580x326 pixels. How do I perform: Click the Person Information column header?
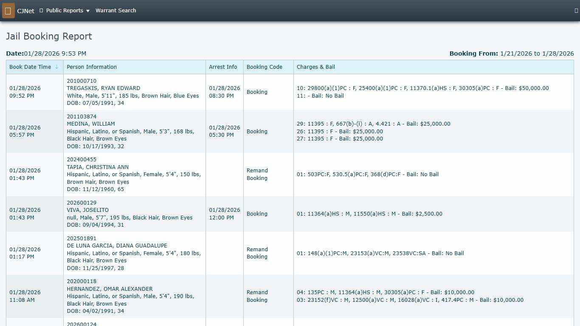[x=92, y=67]
